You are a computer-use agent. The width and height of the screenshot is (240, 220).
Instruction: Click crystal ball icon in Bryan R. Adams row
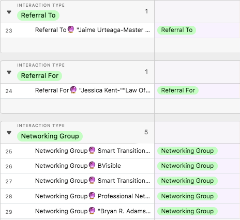(92, 211)
